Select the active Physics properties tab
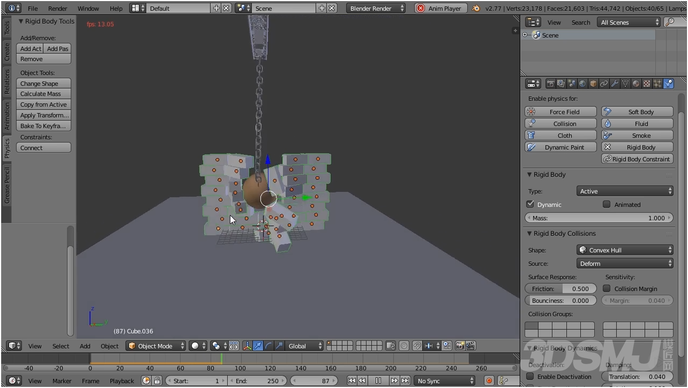This screenshot has height=388, width=688. coord(668,84)
